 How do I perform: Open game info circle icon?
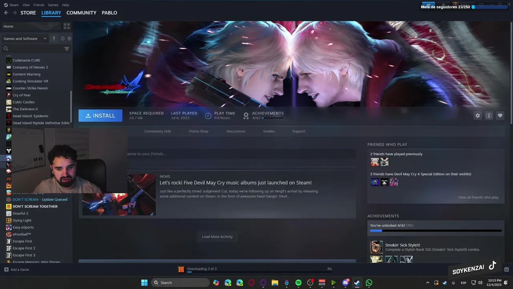click(489, 116)
